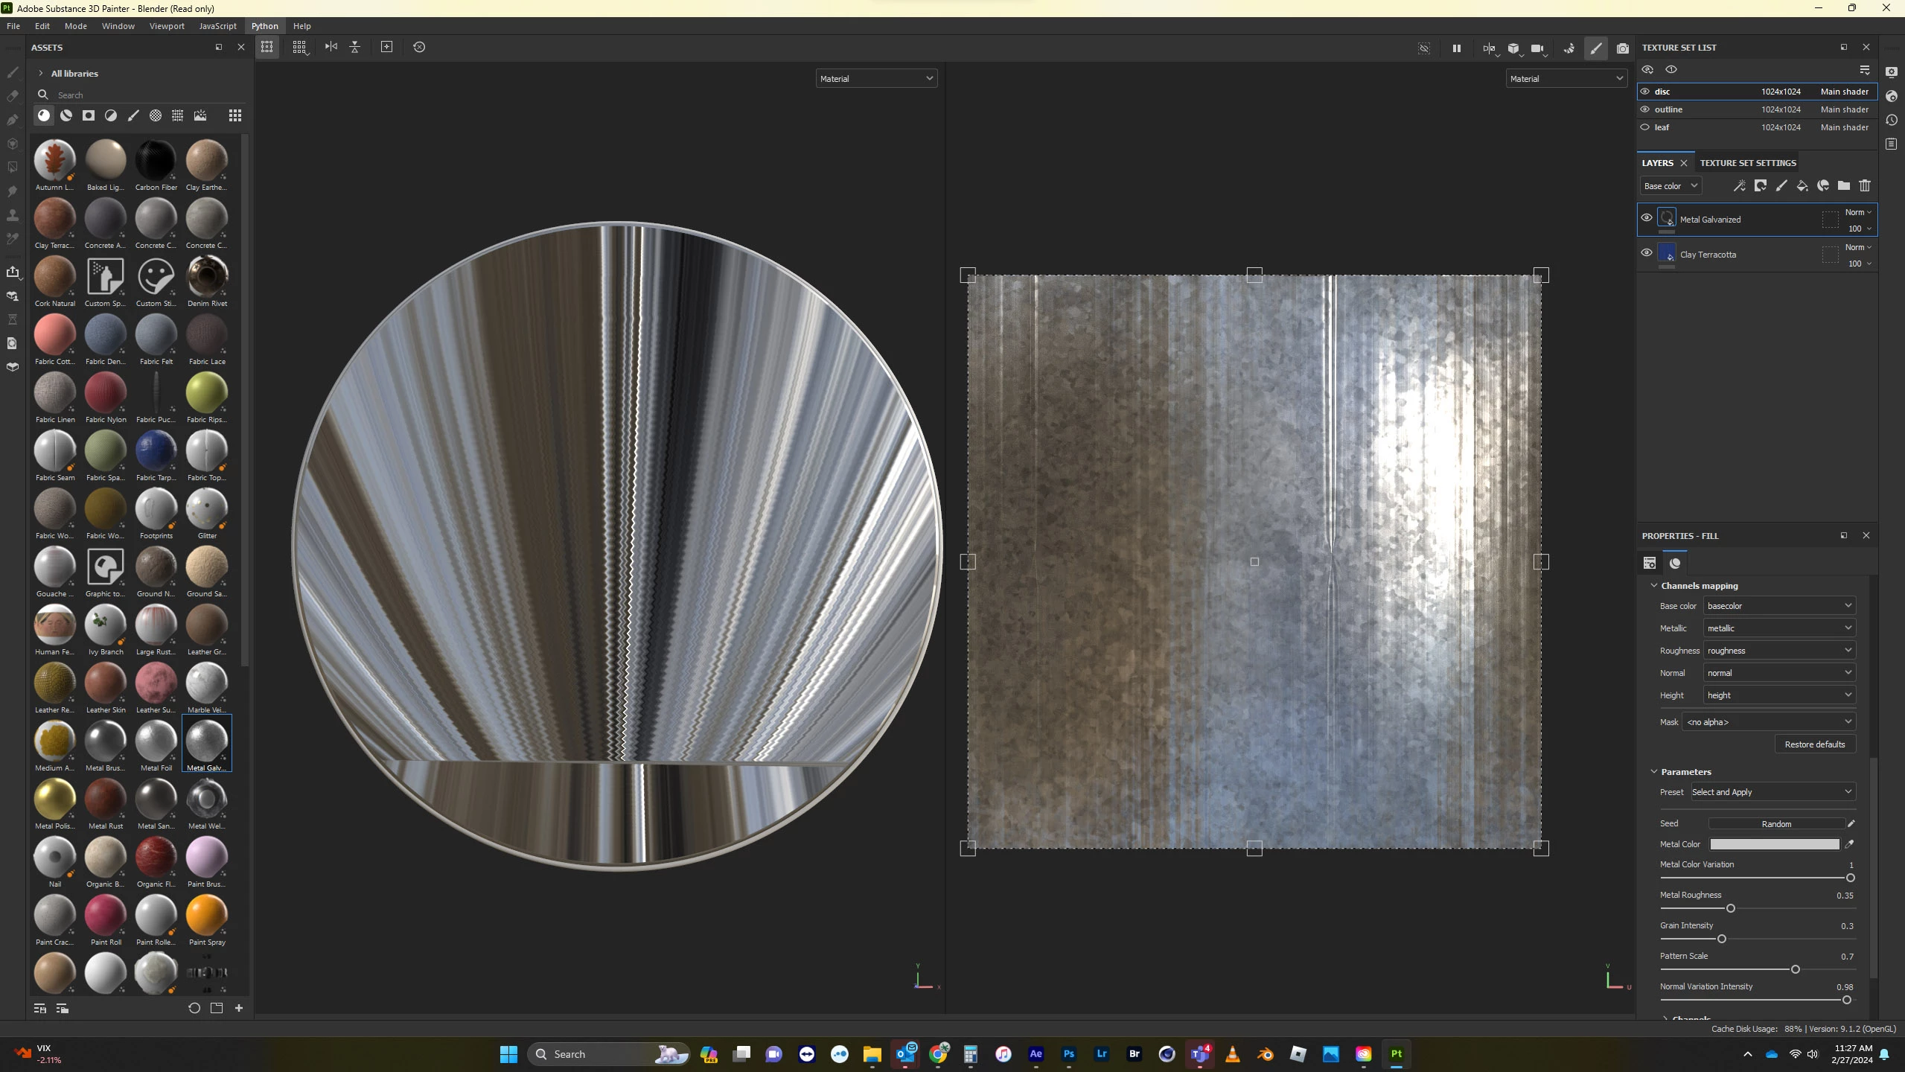This screenshot has height=1072, width=1905.
Task: Click the Random seed button
Action: pyautogui.click(x=1776, y=824)
